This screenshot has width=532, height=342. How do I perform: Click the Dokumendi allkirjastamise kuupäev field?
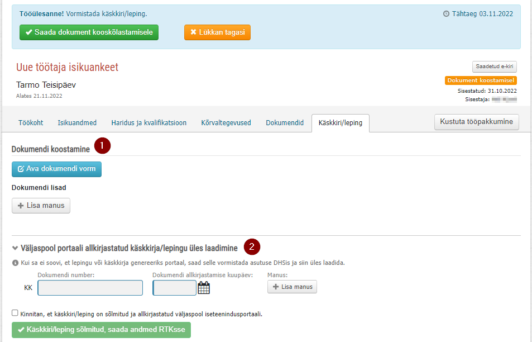pos(174,288)
